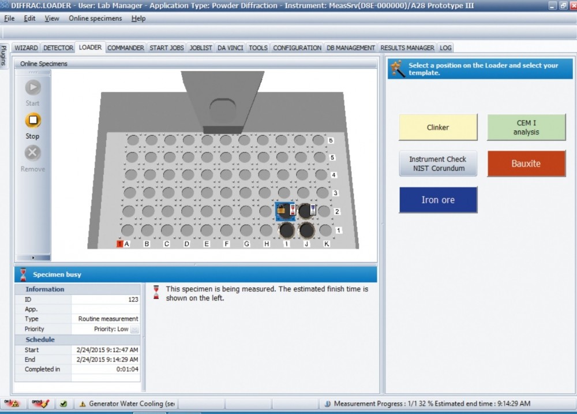Viewport: 577px width, 414px height.
Task: Click the greyed-out Start play icon
Action: (33, 88)
